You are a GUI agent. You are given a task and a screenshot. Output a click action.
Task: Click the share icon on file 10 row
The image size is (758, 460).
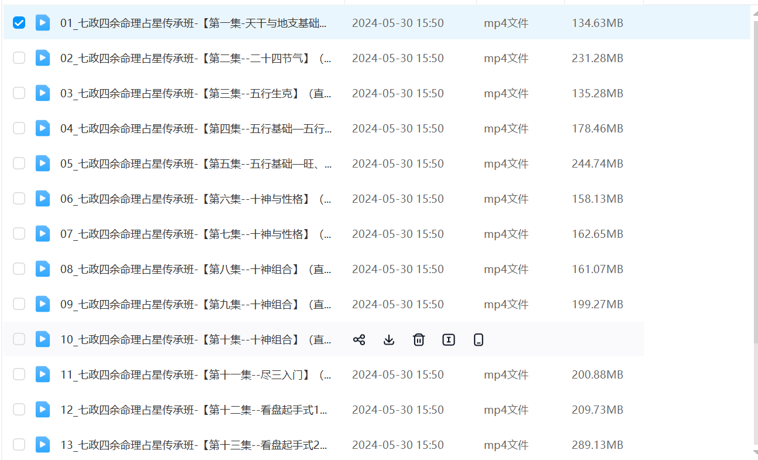pos(359,339)
